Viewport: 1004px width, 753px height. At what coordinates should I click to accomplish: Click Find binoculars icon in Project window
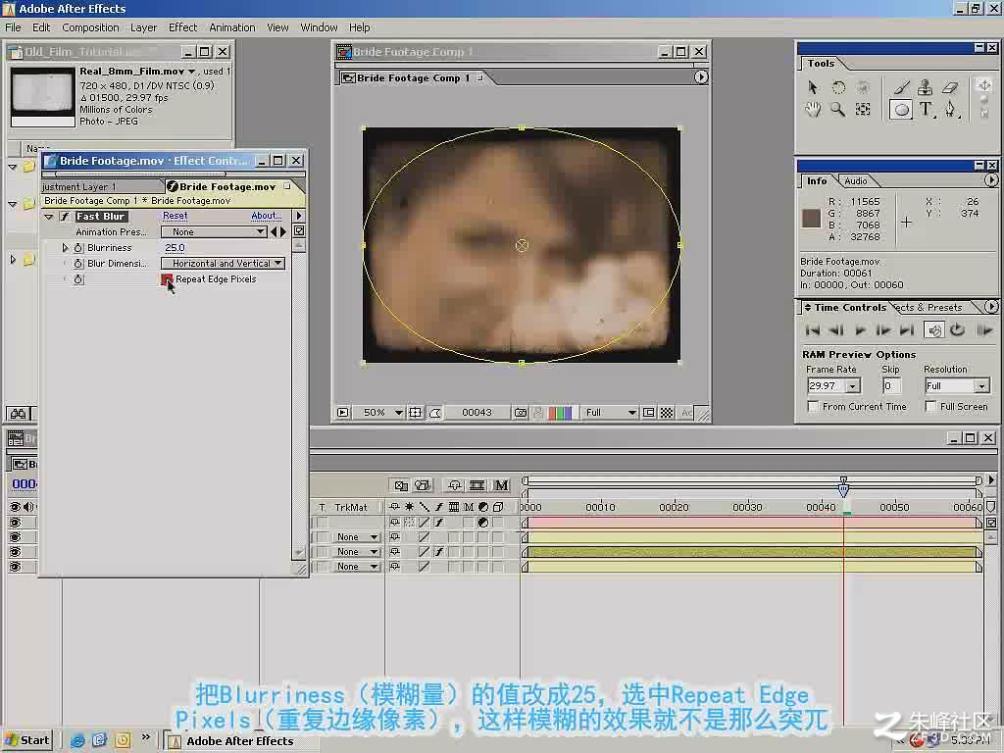18,415
